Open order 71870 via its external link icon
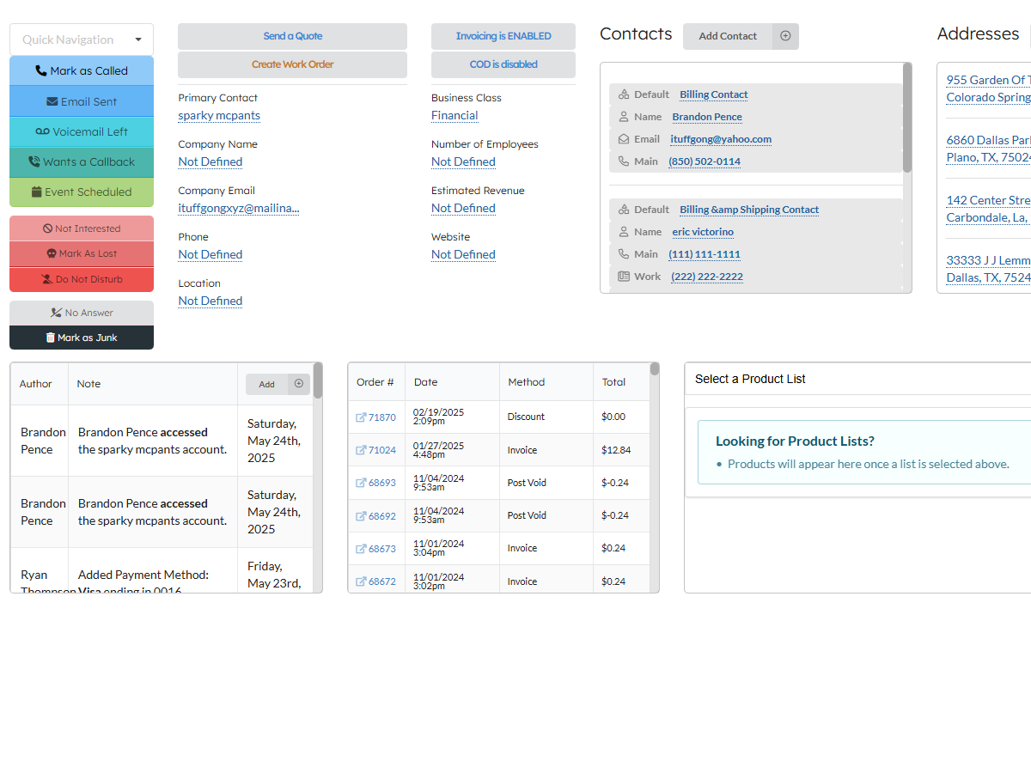The height and width of the screenshot is (773, 1031). click(x=361, y=417)
